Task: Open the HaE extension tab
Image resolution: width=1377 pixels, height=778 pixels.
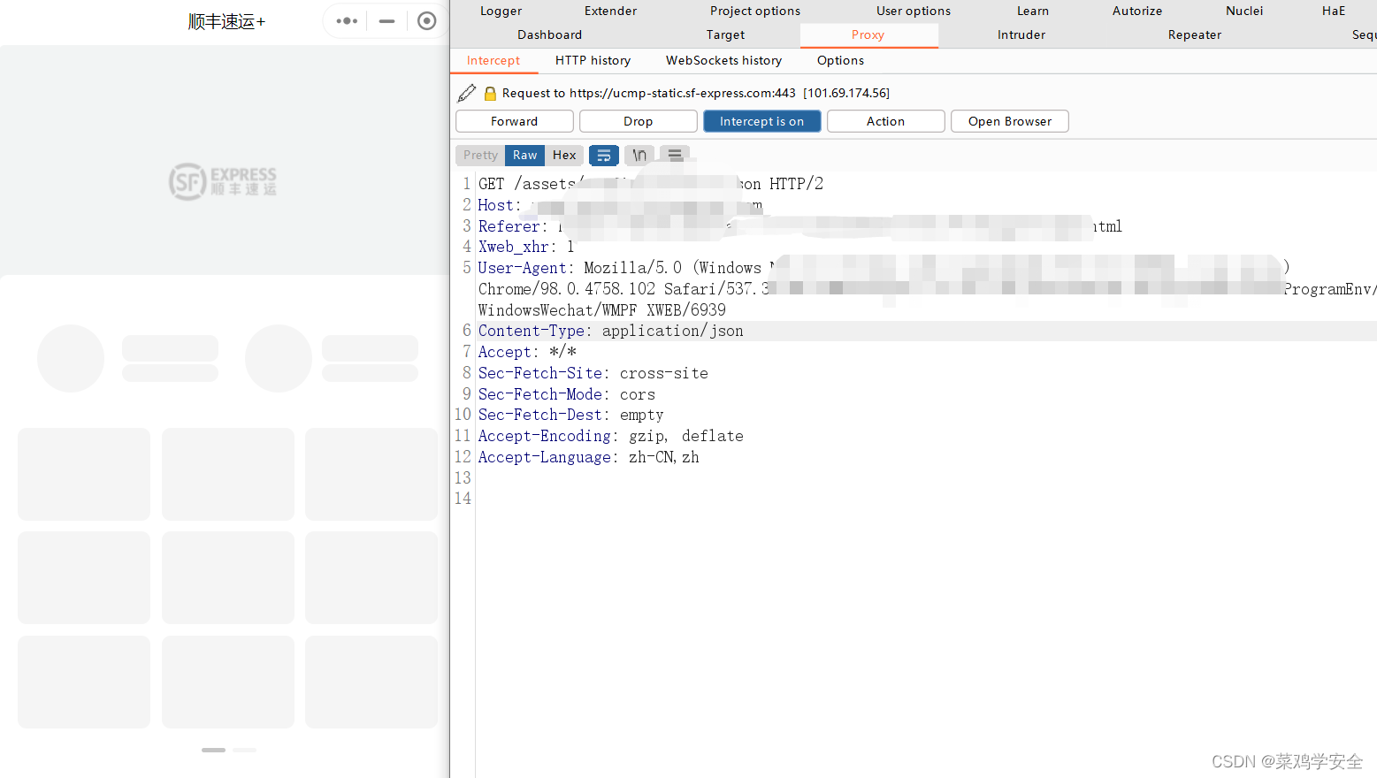Action: pos(1334,11)
